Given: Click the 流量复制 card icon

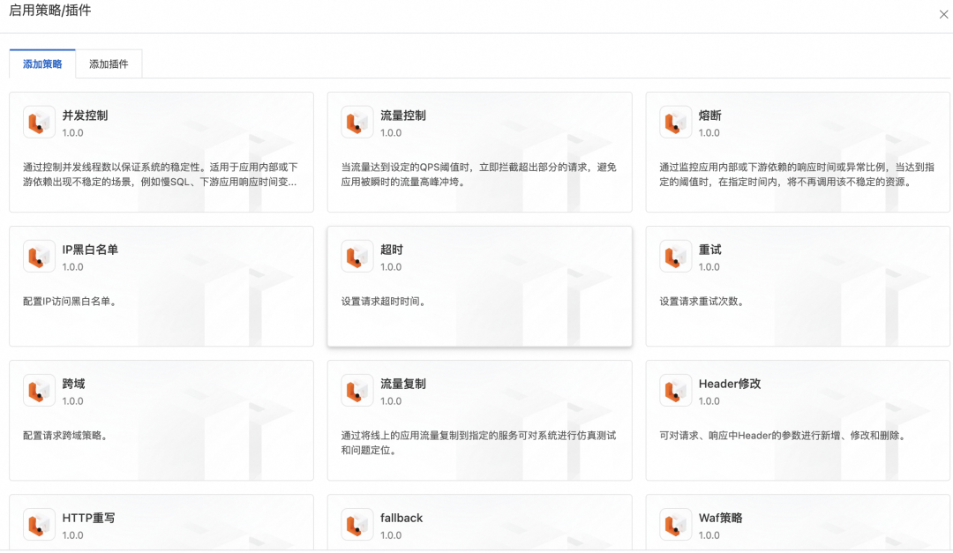Looking at the screenshot, I should pyautogui.click(x=357, y=391).
